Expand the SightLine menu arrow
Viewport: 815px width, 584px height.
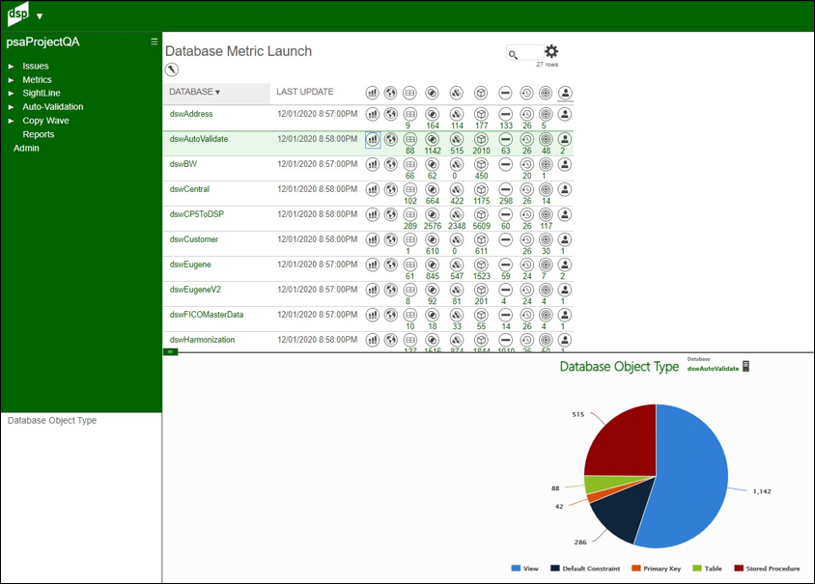click(x=11, y=94)
